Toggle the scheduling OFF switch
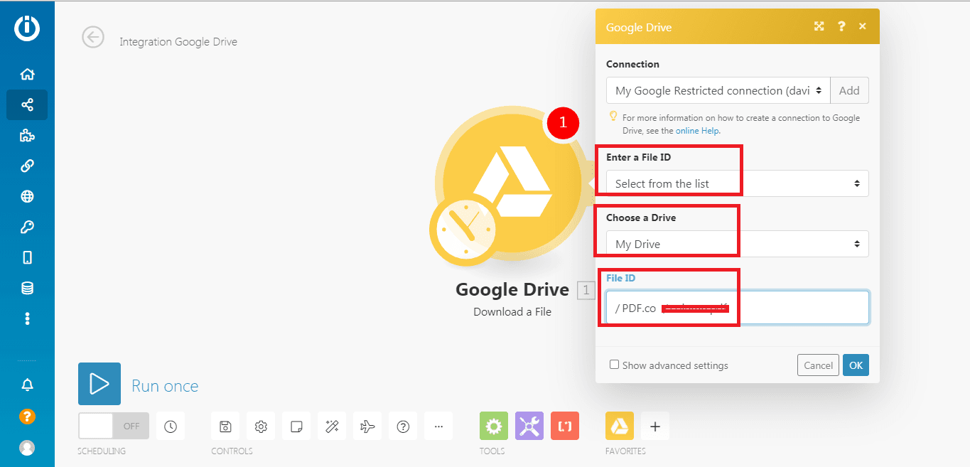The width and height of the screenshot is (970, 467). 114,426
